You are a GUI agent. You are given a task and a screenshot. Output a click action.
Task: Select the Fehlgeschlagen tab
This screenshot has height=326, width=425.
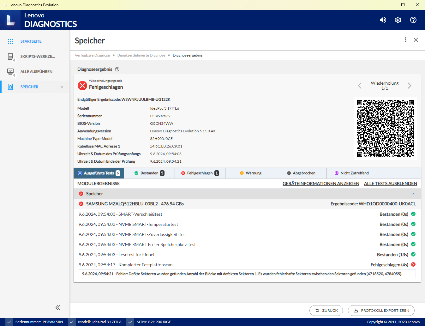pos(200,173)
